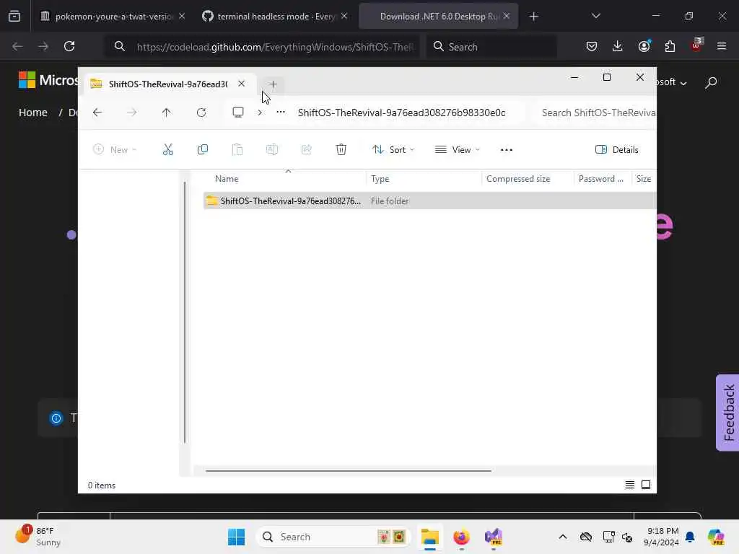Screen dimensions: 739x554
Task: Sort by the Password column header
Action: click(x=601, y=179)
